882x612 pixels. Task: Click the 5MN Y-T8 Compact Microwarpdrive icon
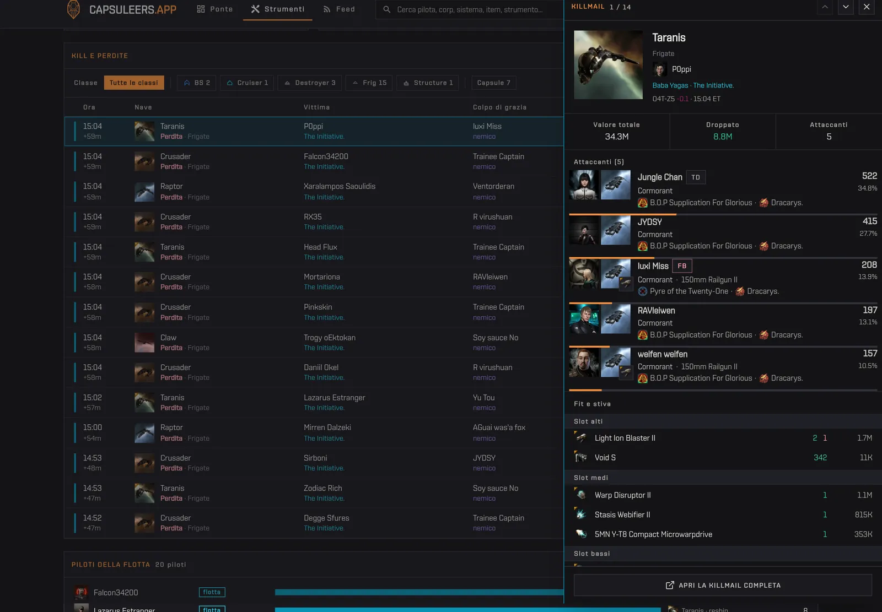pyautogui.click(x=581, y=534)
